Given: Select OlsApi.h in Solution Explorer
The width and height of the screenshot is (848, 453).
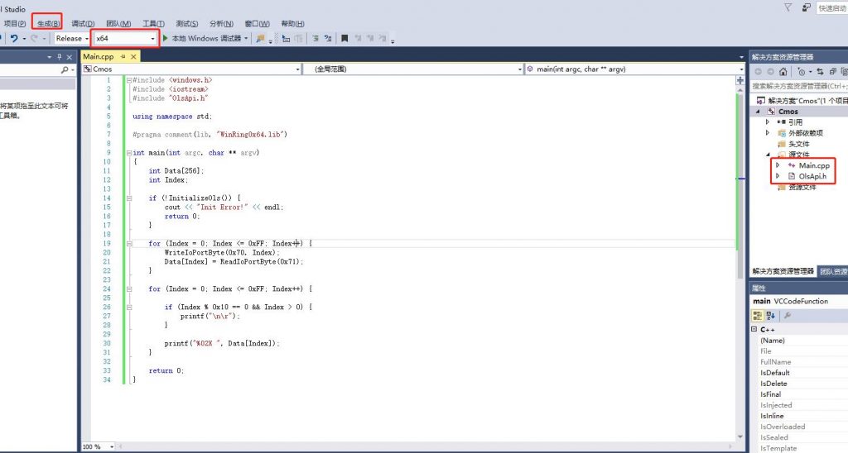Looking at the screenshot, I should [x=813, y=176].
